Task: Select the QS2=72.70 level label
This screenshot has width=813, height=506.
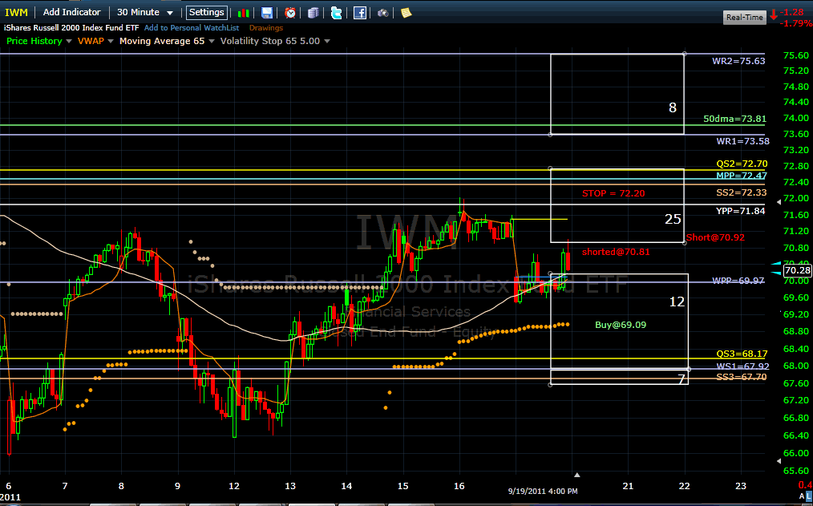Action: click(x=742, y=164)
